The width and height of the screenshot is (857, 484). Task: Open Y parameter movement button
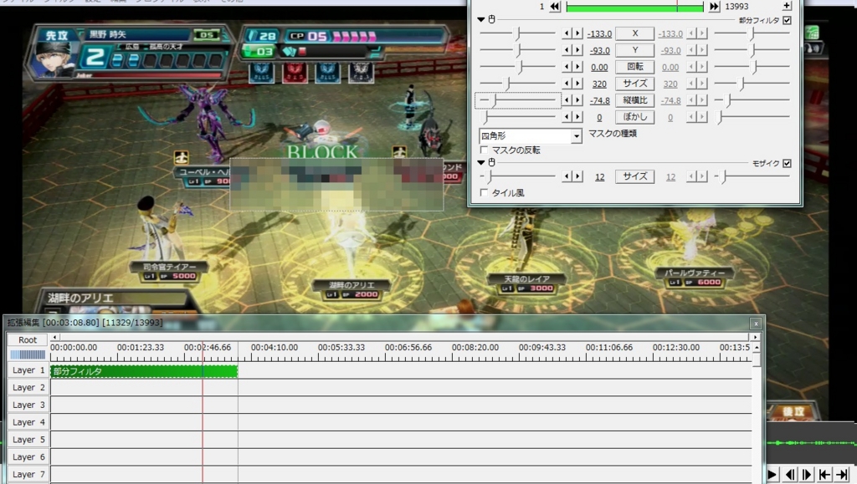[x=634, y=50]
